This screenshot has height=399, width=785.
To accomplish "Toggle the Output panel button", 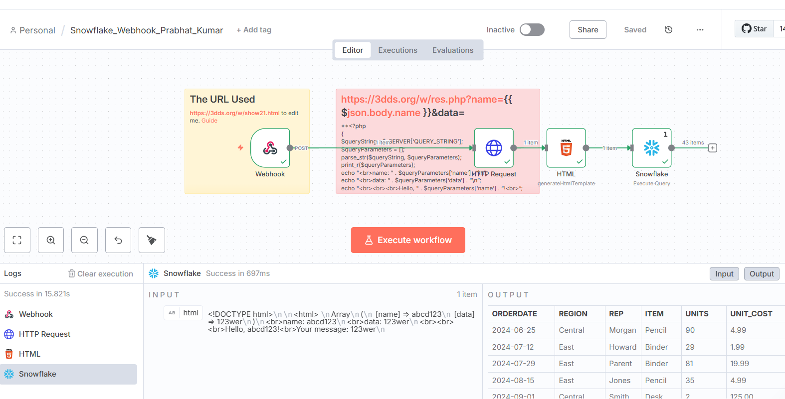I will coord(761,274).
